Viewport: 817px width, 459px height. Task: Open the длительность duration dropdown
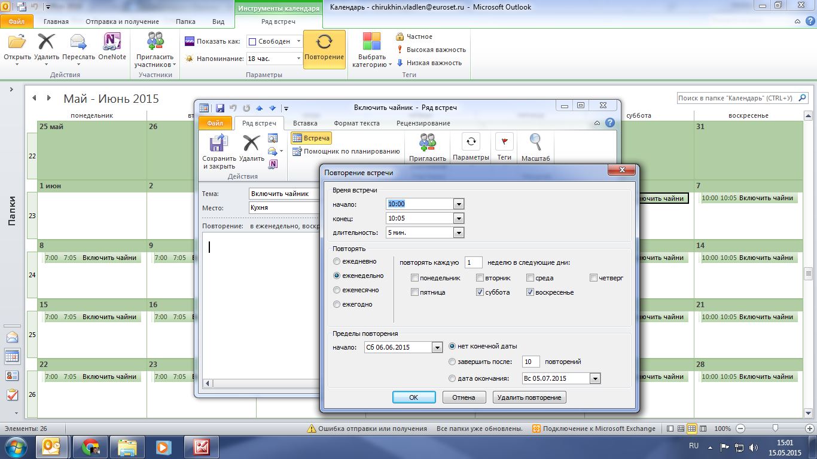tap(459, 232)
